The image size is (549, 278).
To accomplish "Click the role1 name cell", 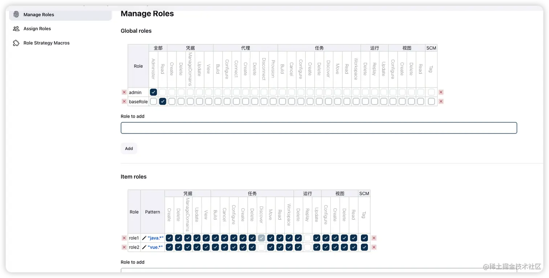I will (134, 238).
